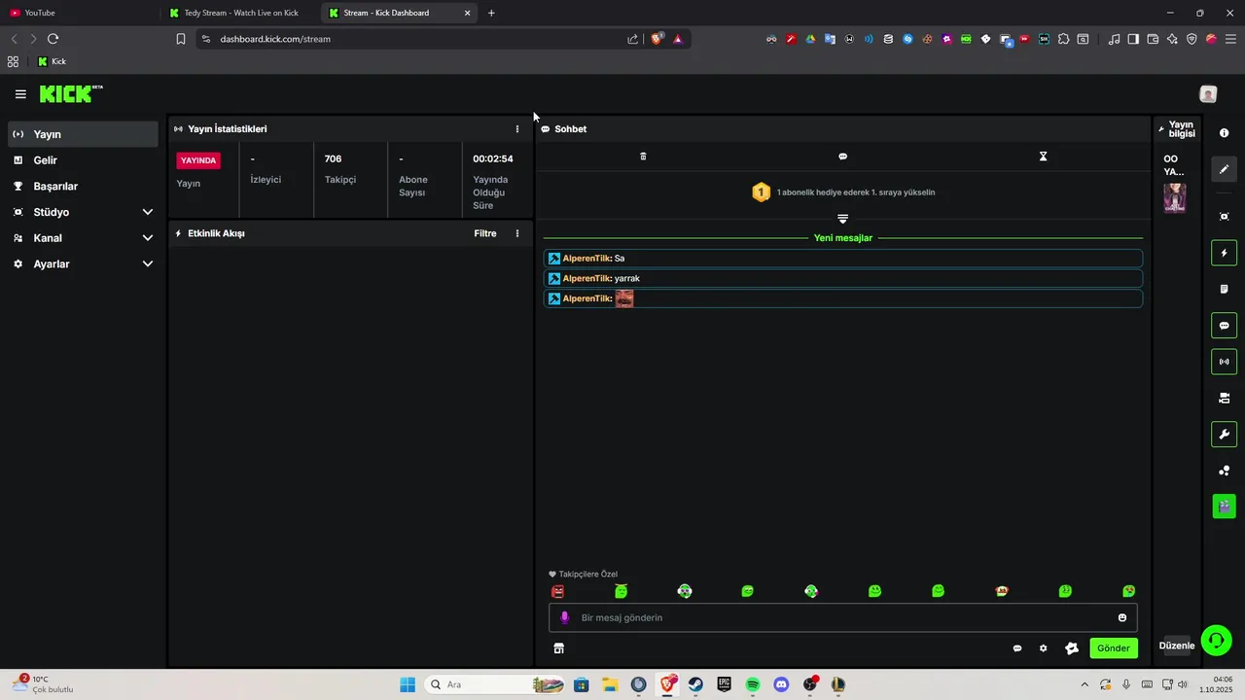Open the Windows Start menu
Screen dimensions: 1245x700
pos(408,684)
